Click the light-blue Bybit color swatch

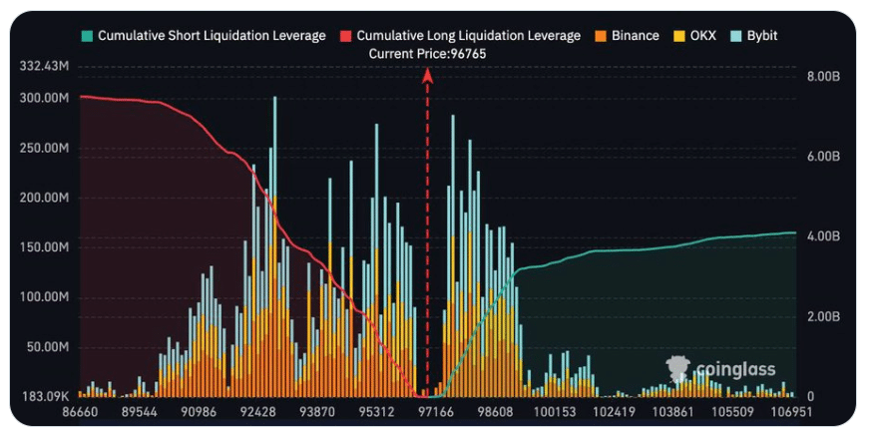click(736, 36)
